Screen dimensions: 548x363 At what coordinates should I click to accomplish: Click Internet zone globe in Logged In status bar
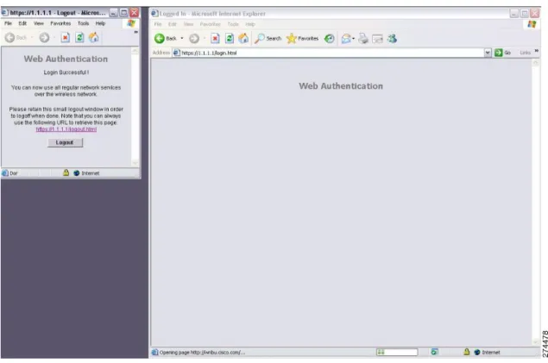[x=477, y=352]
